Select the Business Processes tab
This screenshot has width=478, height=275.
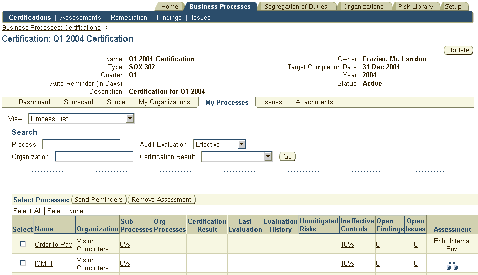220,7
